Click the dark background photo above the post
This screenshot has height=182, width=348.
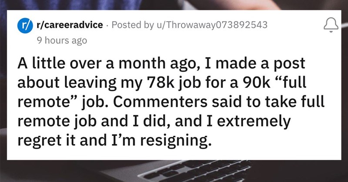[x=174, y=4]
